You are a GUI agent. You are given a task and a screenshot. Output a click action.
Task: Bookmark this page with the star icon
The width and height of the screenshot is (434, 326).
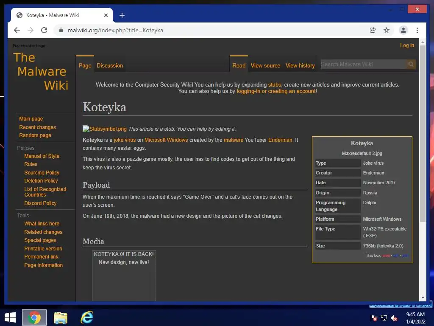tap(387, 30)
